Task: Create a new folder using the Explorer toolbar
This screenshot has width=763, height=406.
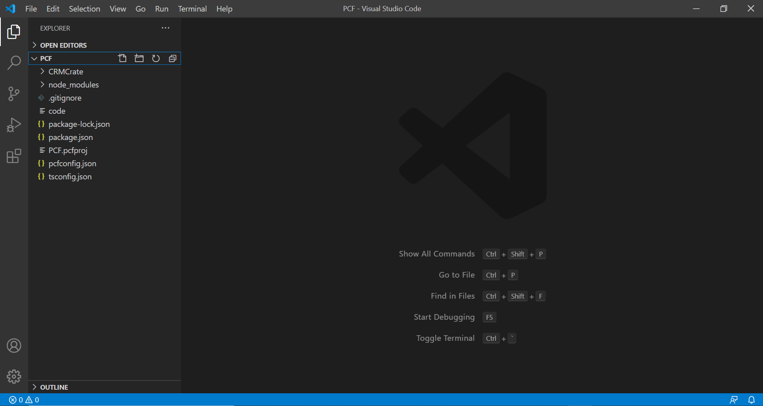Action: (x=139, y=58)
